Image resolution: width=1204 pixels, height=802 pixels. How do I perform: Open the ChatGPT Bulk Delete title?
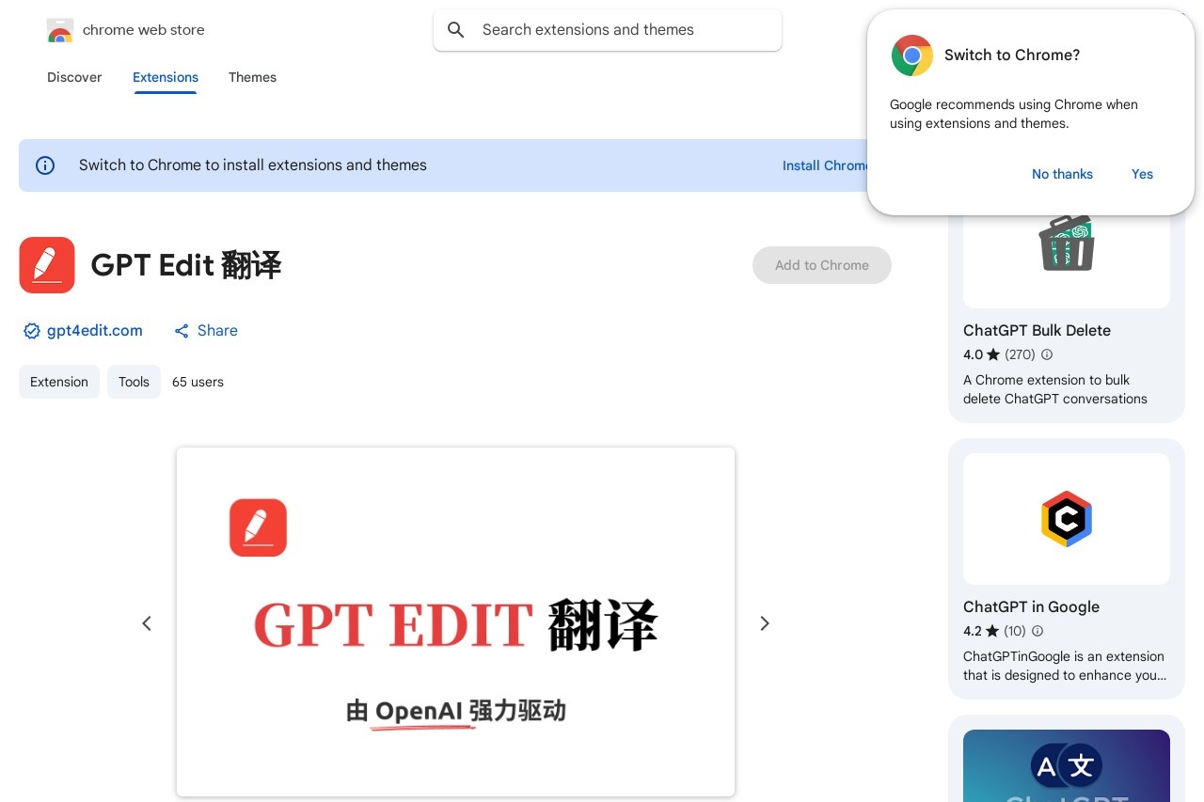pos(1037,331)
